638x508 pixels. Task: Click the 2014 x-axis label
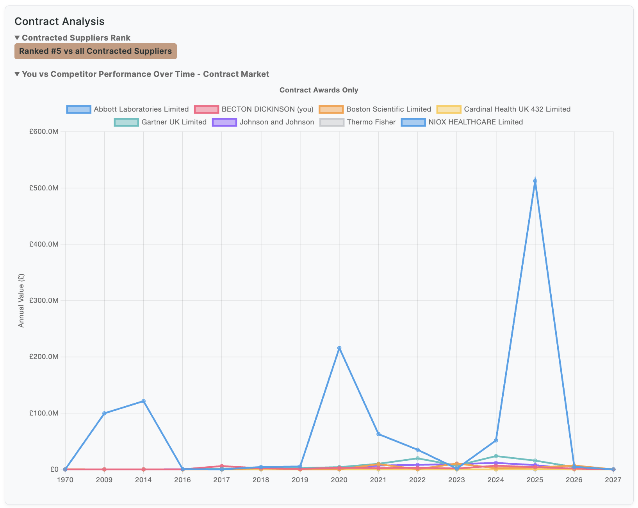click(143, 480)
